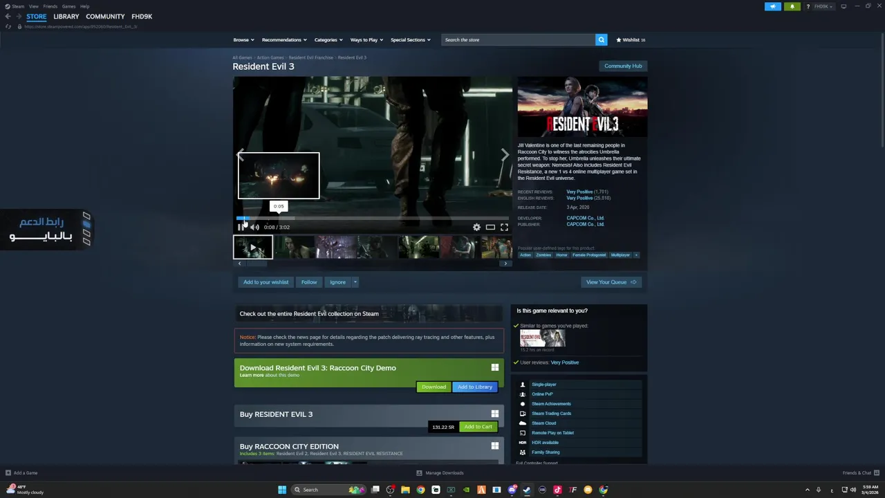Select the first trailer thumbnail
Screen dimensions: 885x498
252,247
